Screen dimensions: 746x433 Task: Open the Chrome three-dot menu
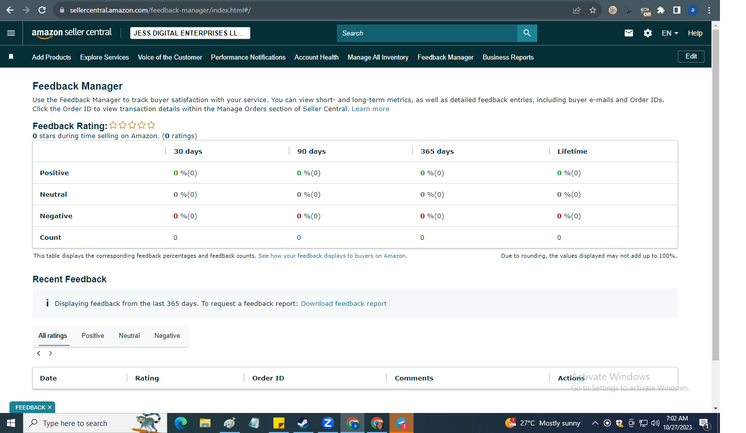coord(709,10)
